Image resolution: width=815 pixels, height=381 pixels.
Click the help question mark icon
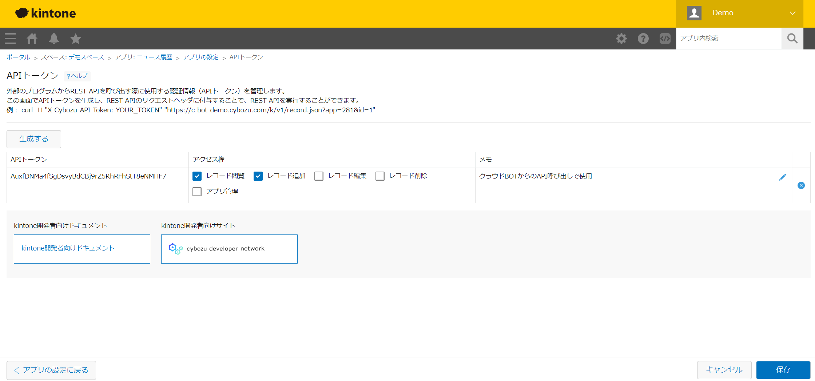point(643,39)
